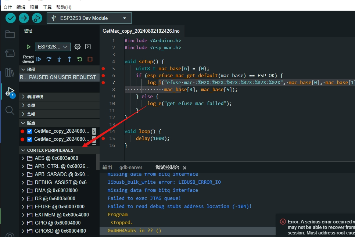Image resolution: width=355 pixels, height=237 pixels.
Task: Click the Start Debugging toolbar button
Action: pos(37,18)
